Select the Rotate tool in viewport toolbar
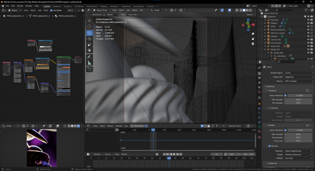Image resolution: width=315 pixels, height=171 pixels. pos(89,39)
